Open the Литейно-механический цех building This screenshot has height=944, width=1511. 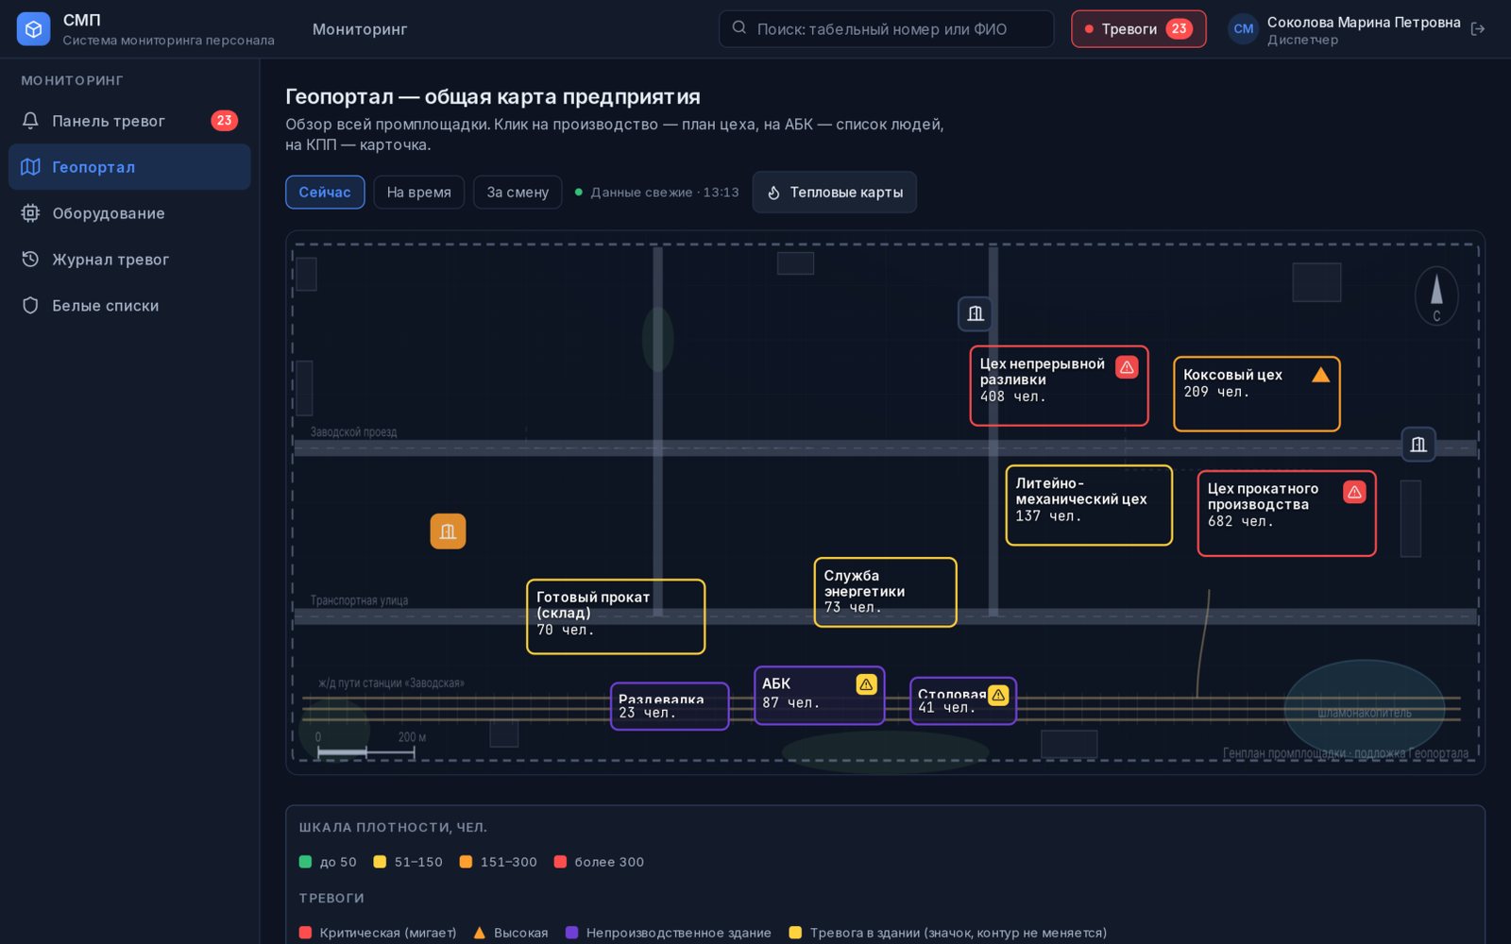coord(1089,505)
